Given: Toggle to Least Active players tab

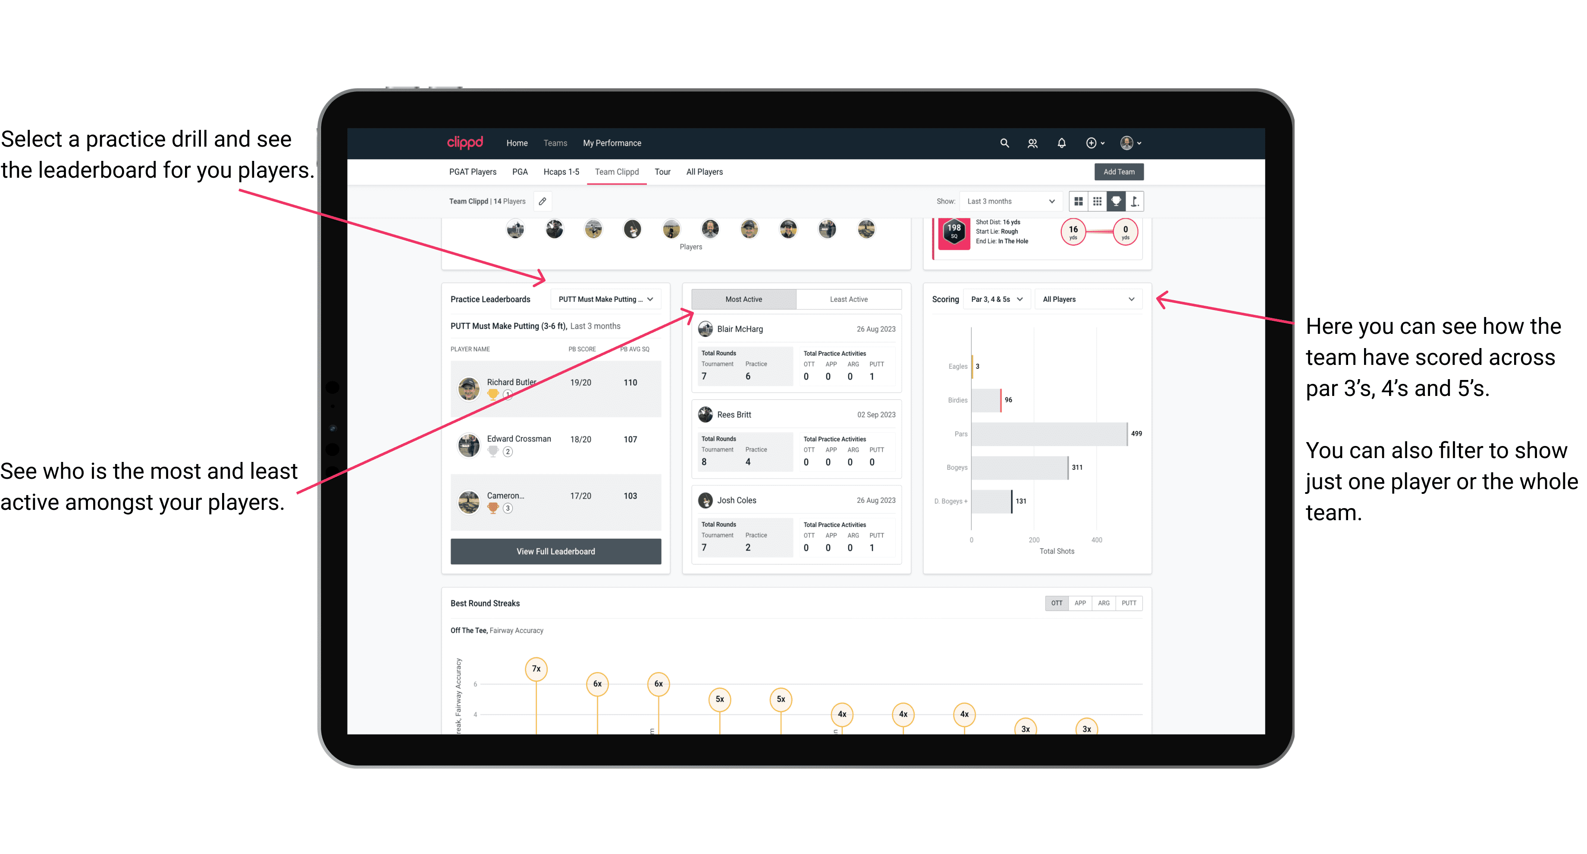Looking at the screenshot, I should point(849,299).
